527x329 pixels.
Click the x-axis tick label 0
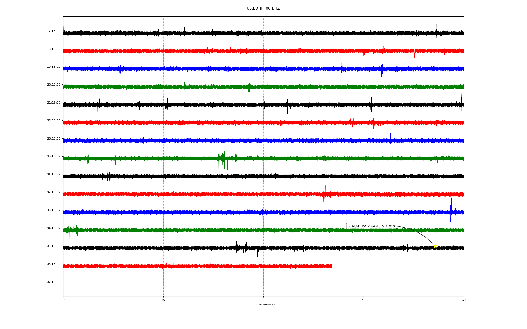tap(63, 300)
